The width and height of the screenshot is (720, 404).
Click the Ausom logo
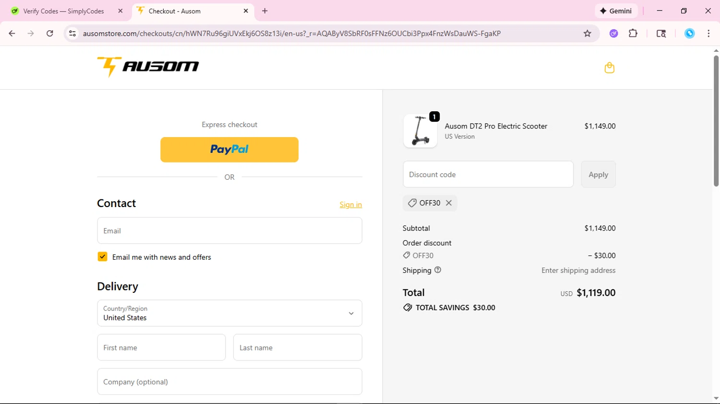(x=148, y=67)
